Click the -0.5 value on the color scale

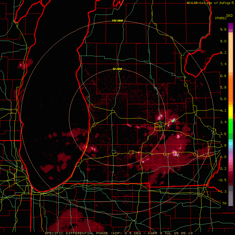(x=222, y=180)
